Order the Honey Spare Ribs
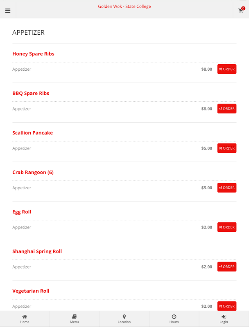 tap(226, 69)
